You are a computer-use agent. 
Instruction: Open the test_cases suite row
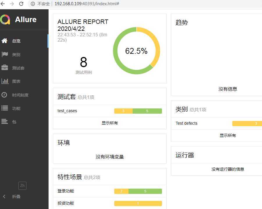click(110, 111)
